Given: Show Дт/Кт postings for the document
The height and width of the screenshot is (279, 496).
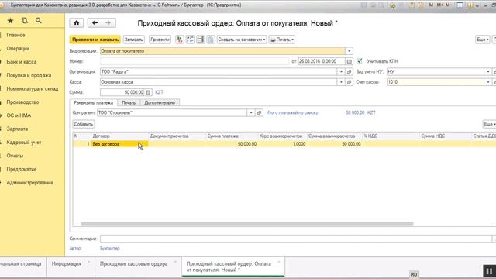Looking at the screenshot, I should pyautogui.click(x=179, y=40).
